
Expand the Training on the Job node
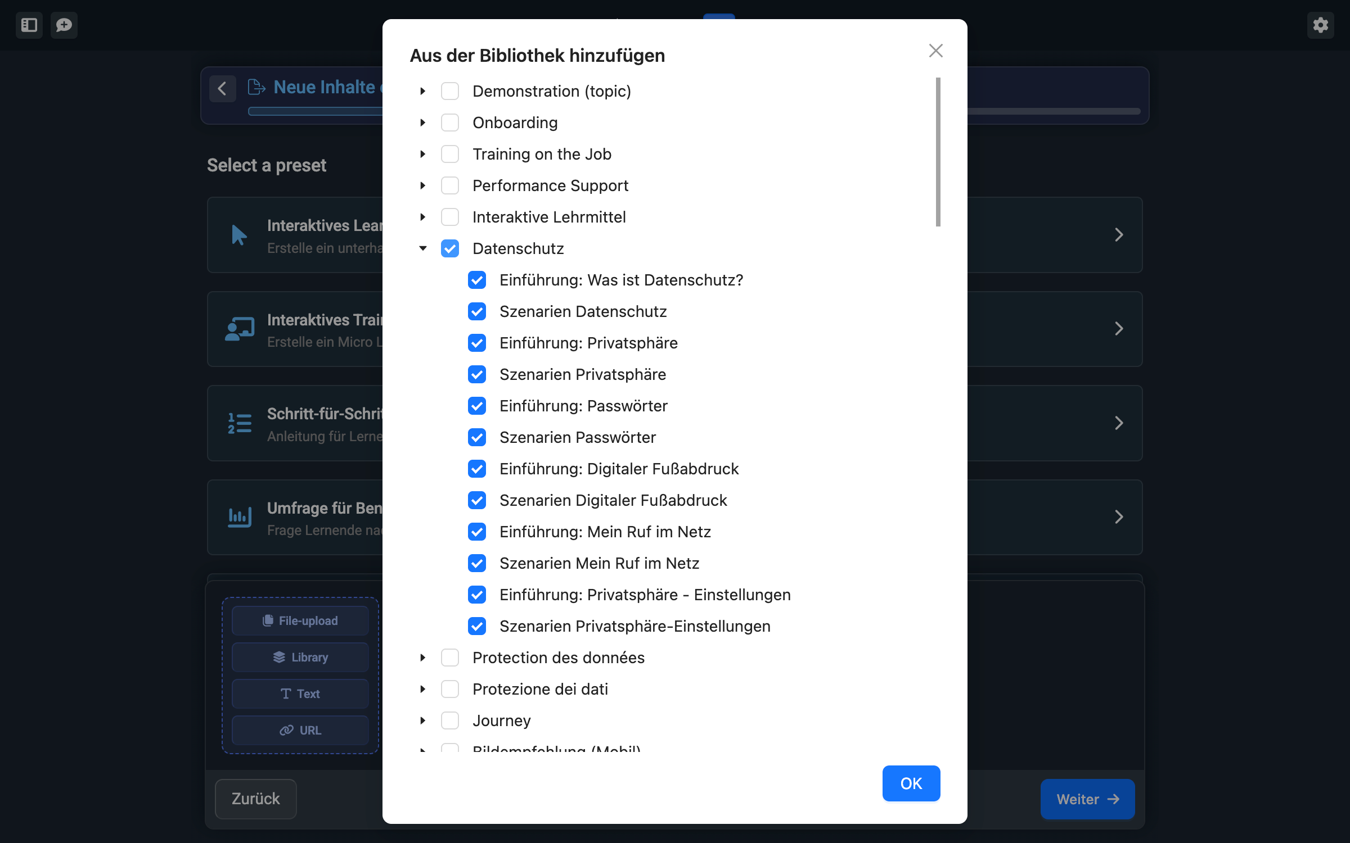423,154
